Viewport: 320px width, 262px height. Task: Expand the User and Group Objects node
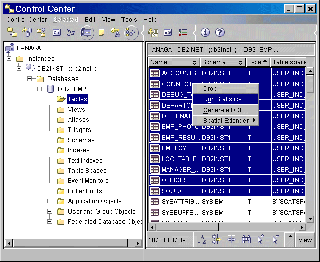click(x=50, y=212)
